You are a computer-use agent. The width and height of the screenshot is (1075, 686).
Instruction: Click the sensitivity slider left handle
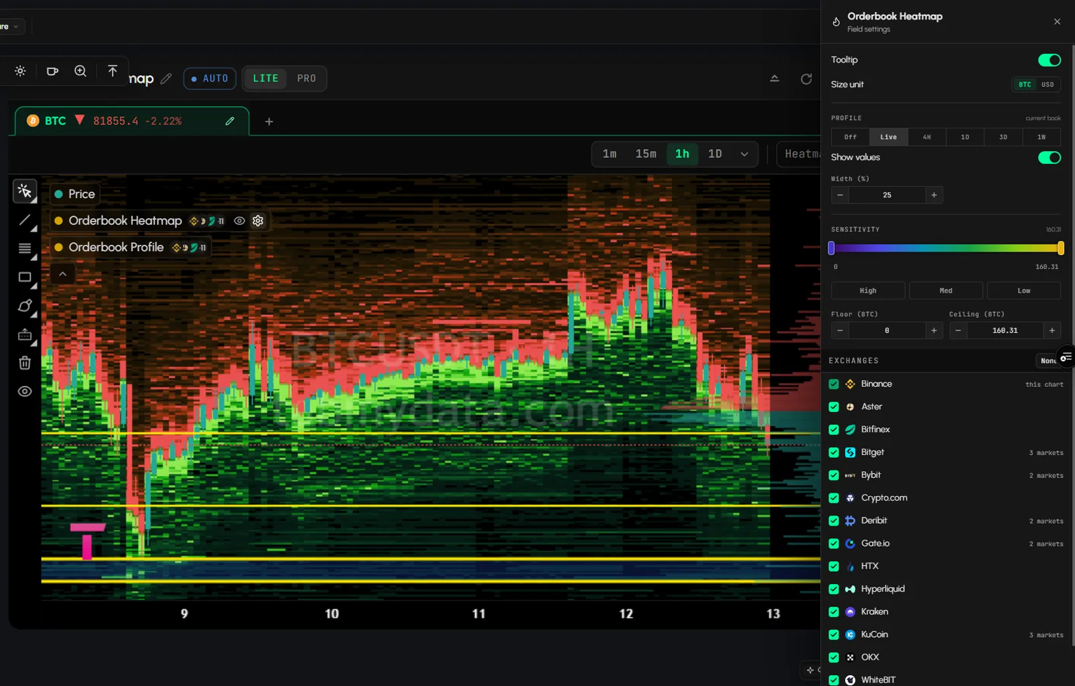click(x=831, y=248)
